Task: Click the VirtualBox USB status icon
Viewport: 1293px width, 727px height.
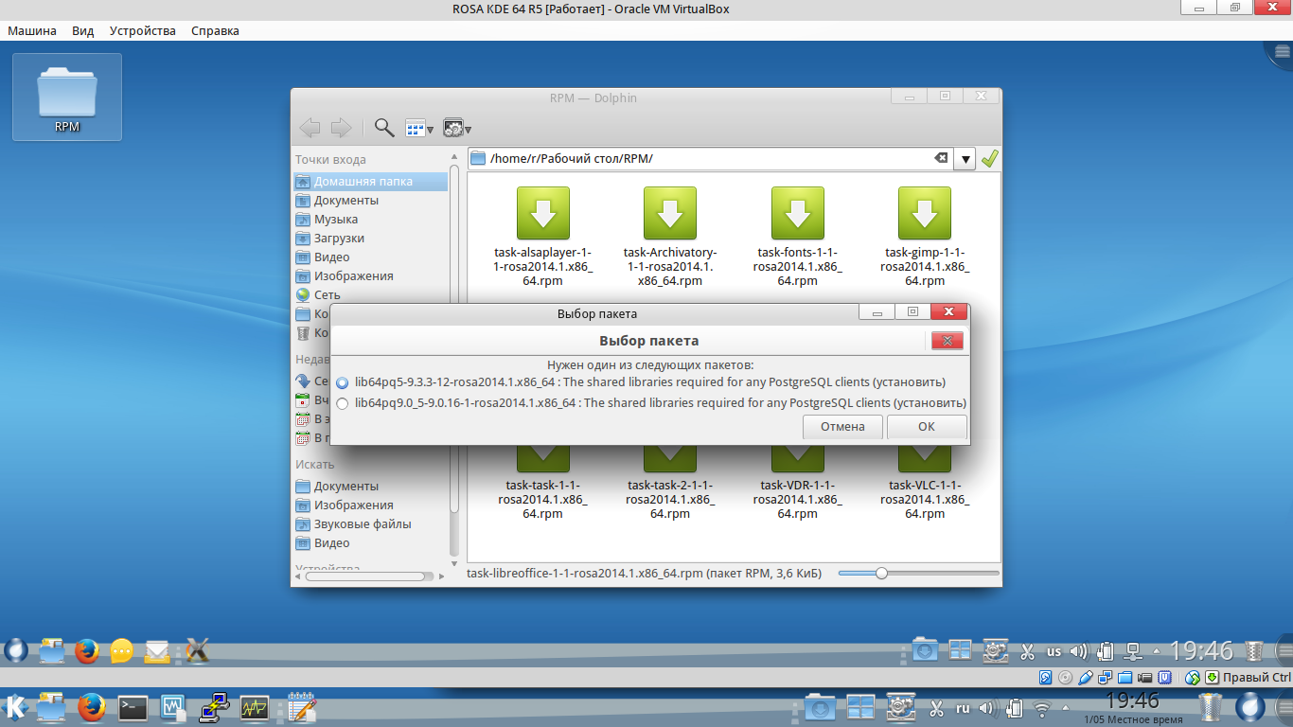Action: click(1085, 677)
